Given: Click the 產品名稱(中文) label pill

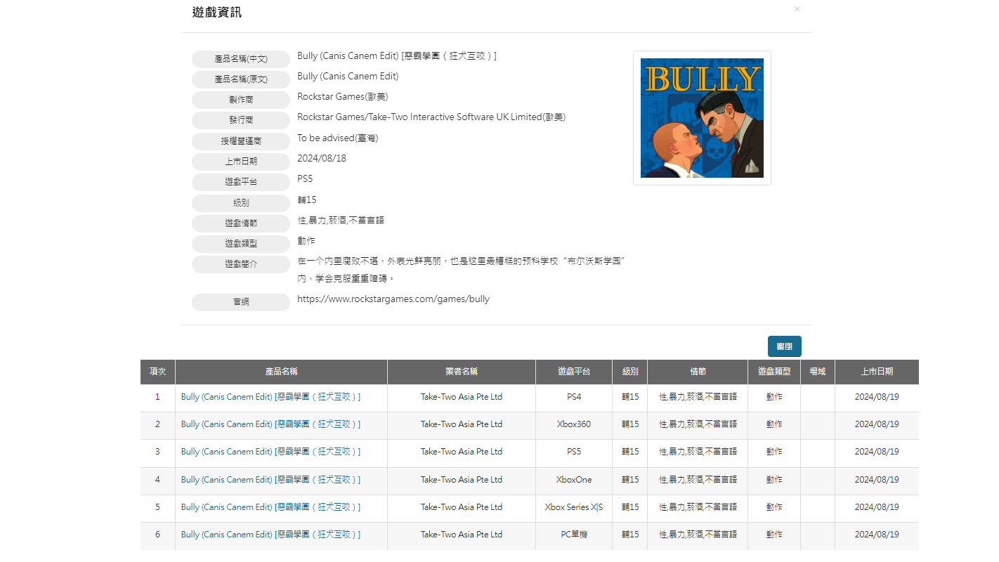Looking at the screenshot, I should coord(241,59).
